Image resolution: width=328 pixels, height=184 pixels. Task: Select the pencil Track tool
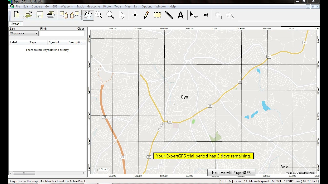tap(146, 15)
